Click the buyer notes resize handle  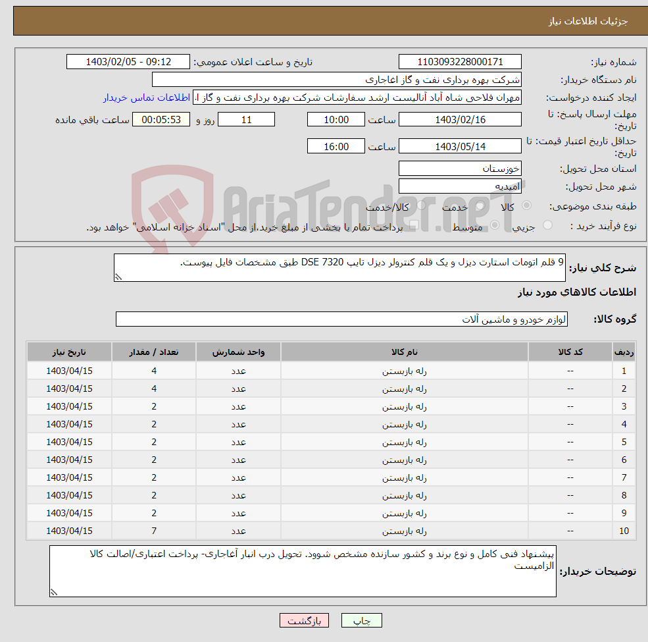coord(54,593)
